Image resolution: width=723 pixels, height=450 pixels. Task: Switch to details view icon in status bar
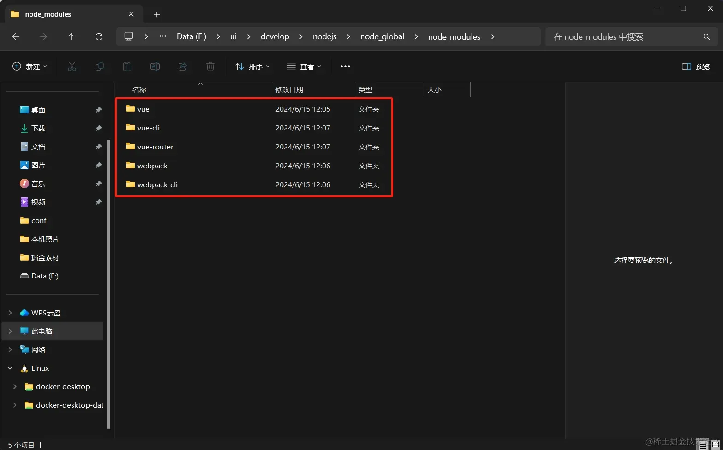point(703,445)
